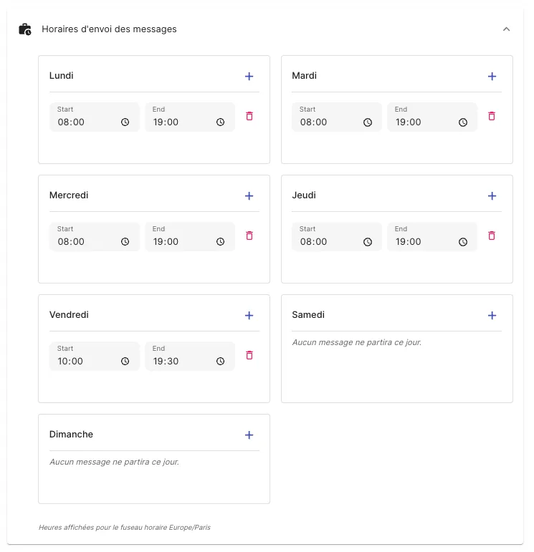Image resolution: width=534 pixels, height=552 pixels.
Task: Delete the Vendredi time range
Action: tap(249, 355)
